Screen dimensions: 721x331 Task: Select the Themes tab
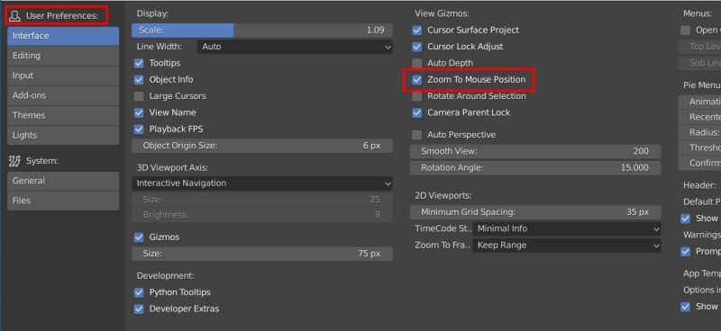[63, 115]
